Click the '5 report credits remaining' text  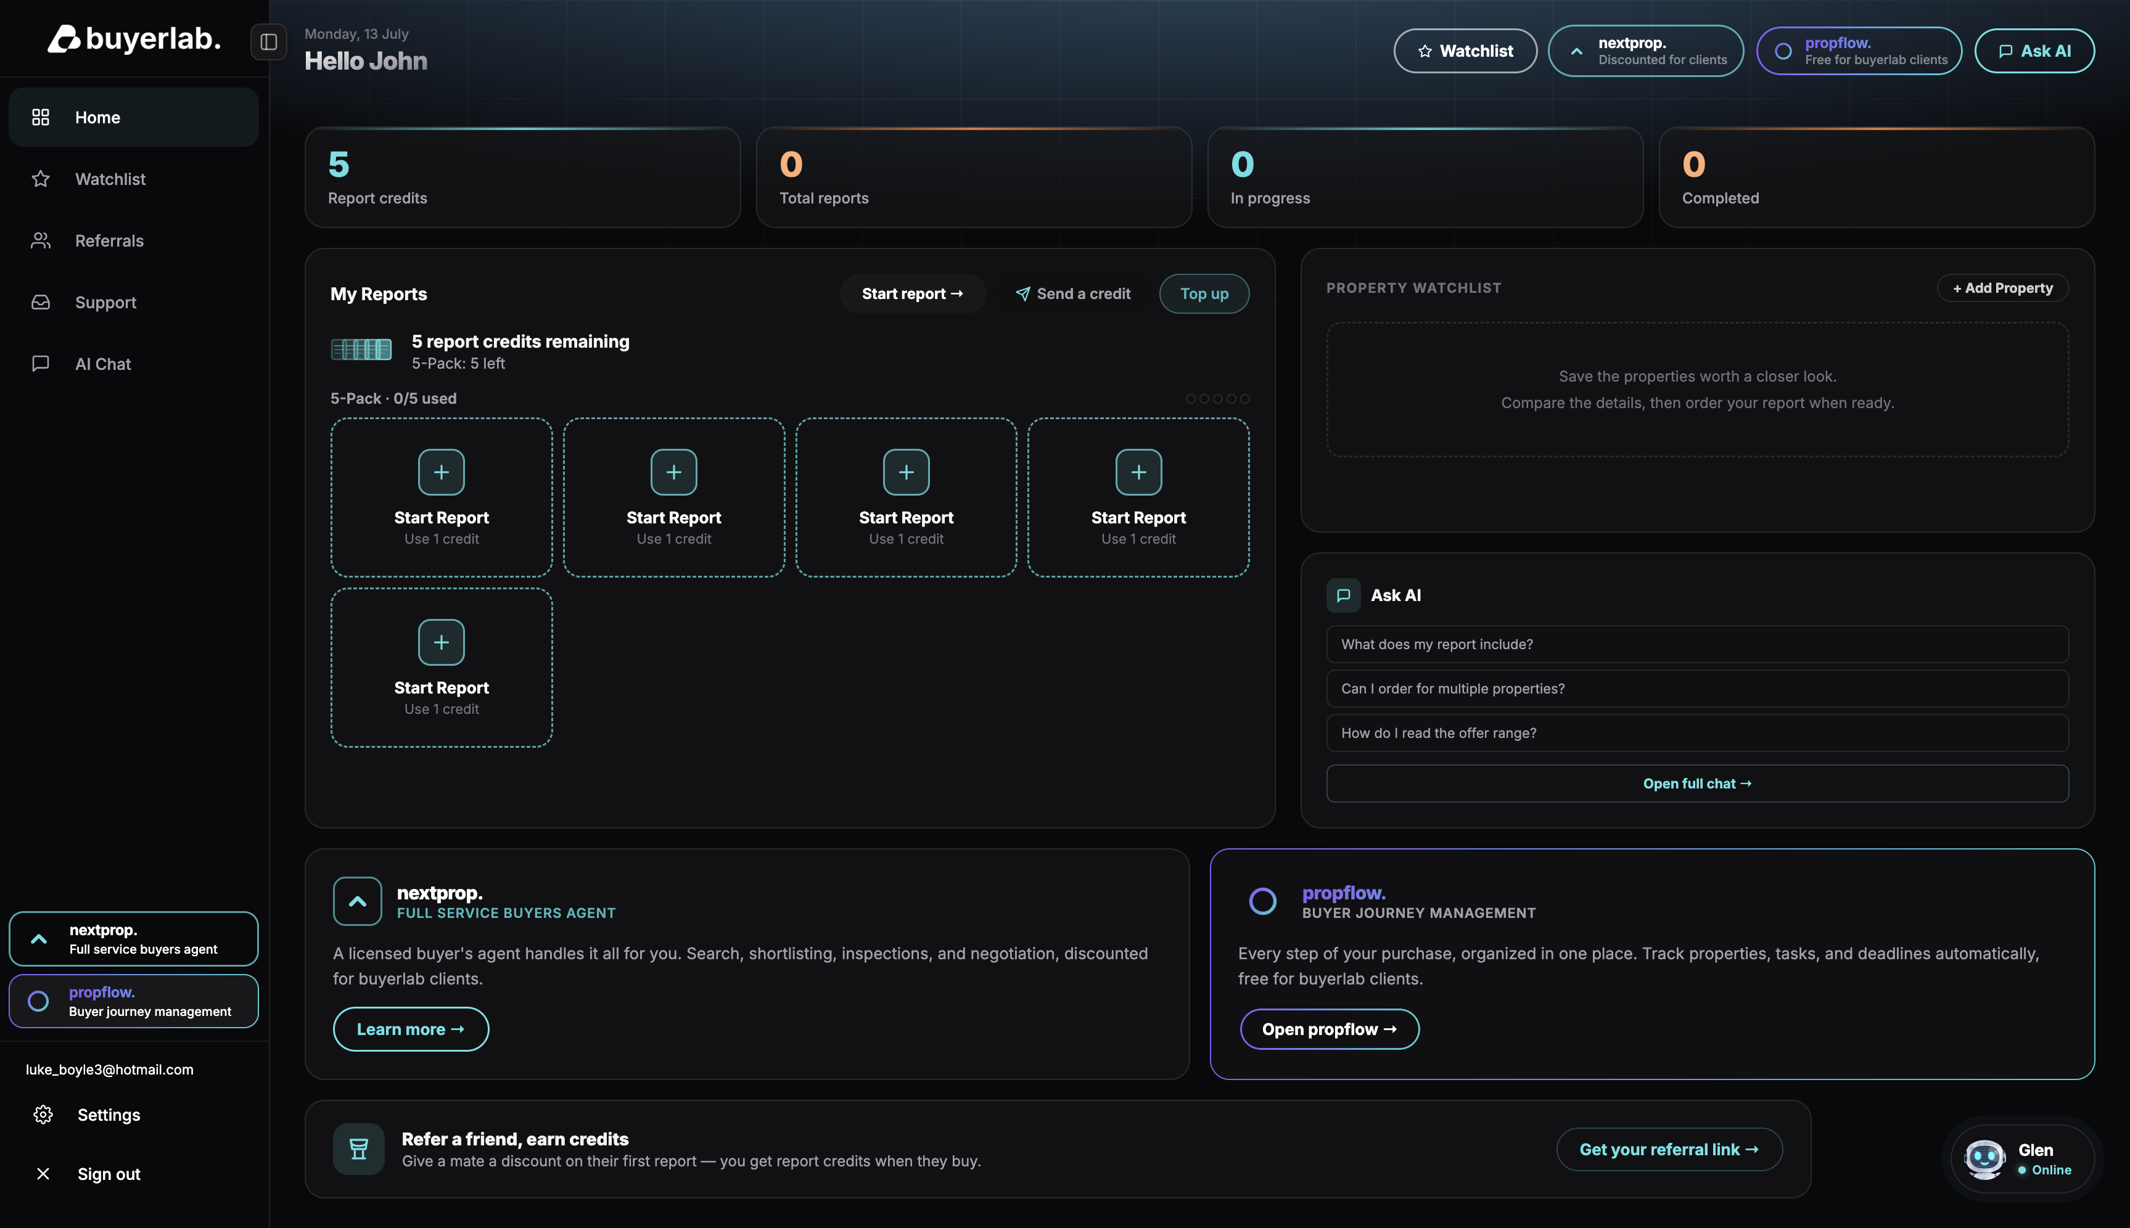pyautogui.click(x=520, y=342)
